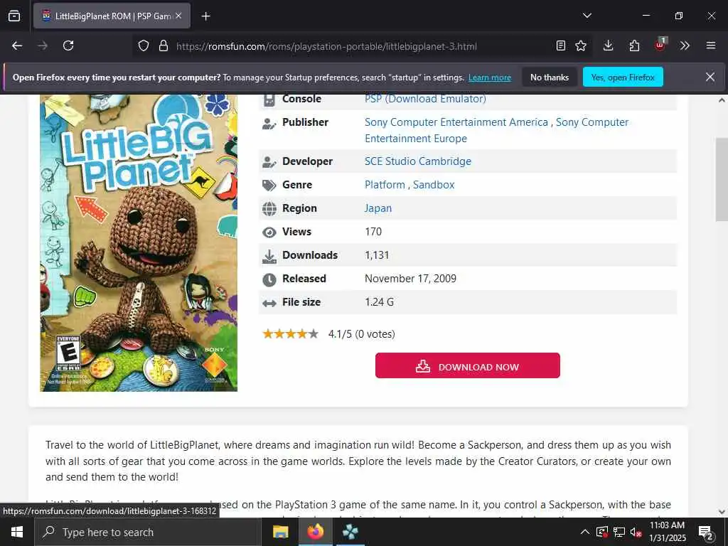This screenshot has width=728, height=546.
Task: Click the page vertical scrollbar thumb
Action: [722, 180]
